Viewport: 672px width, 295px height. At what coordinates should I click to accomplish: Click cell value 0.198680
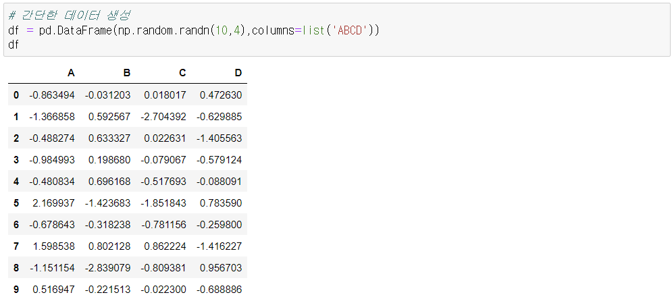pos(109,160)
